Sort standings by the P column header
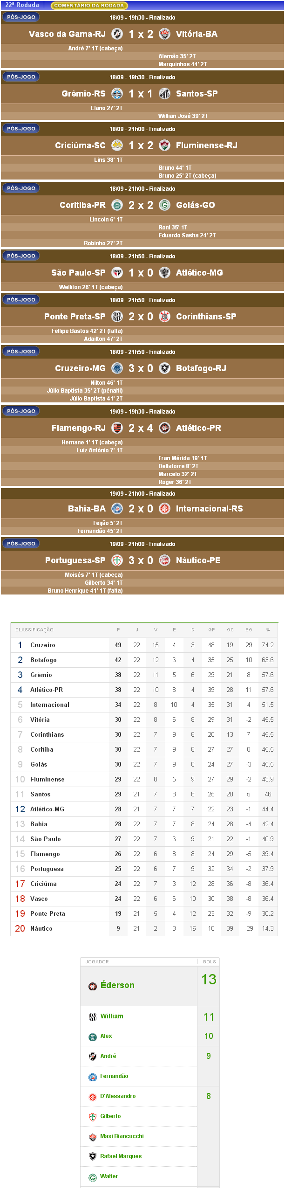This screenshot has width=285, height=1189. point(118,630)
